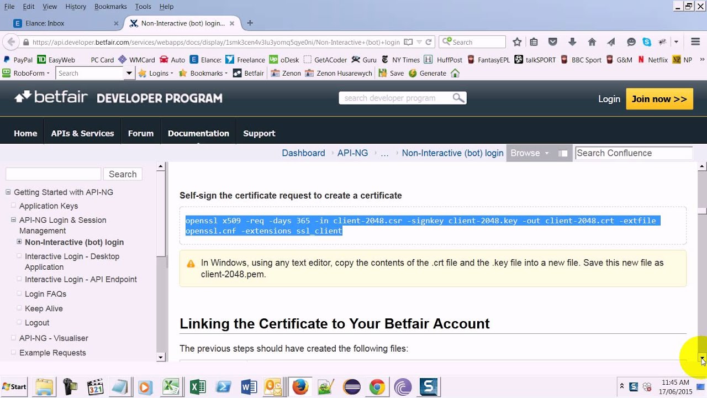Open the File menu
707x398 pixels.
tap(9, 7)
